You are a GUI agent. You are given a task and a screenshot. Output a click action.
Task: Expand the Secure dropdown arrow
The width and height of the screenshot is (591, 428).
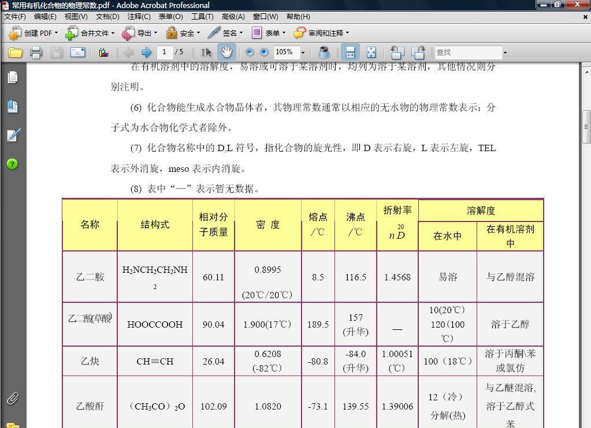(x=198, y=33)
